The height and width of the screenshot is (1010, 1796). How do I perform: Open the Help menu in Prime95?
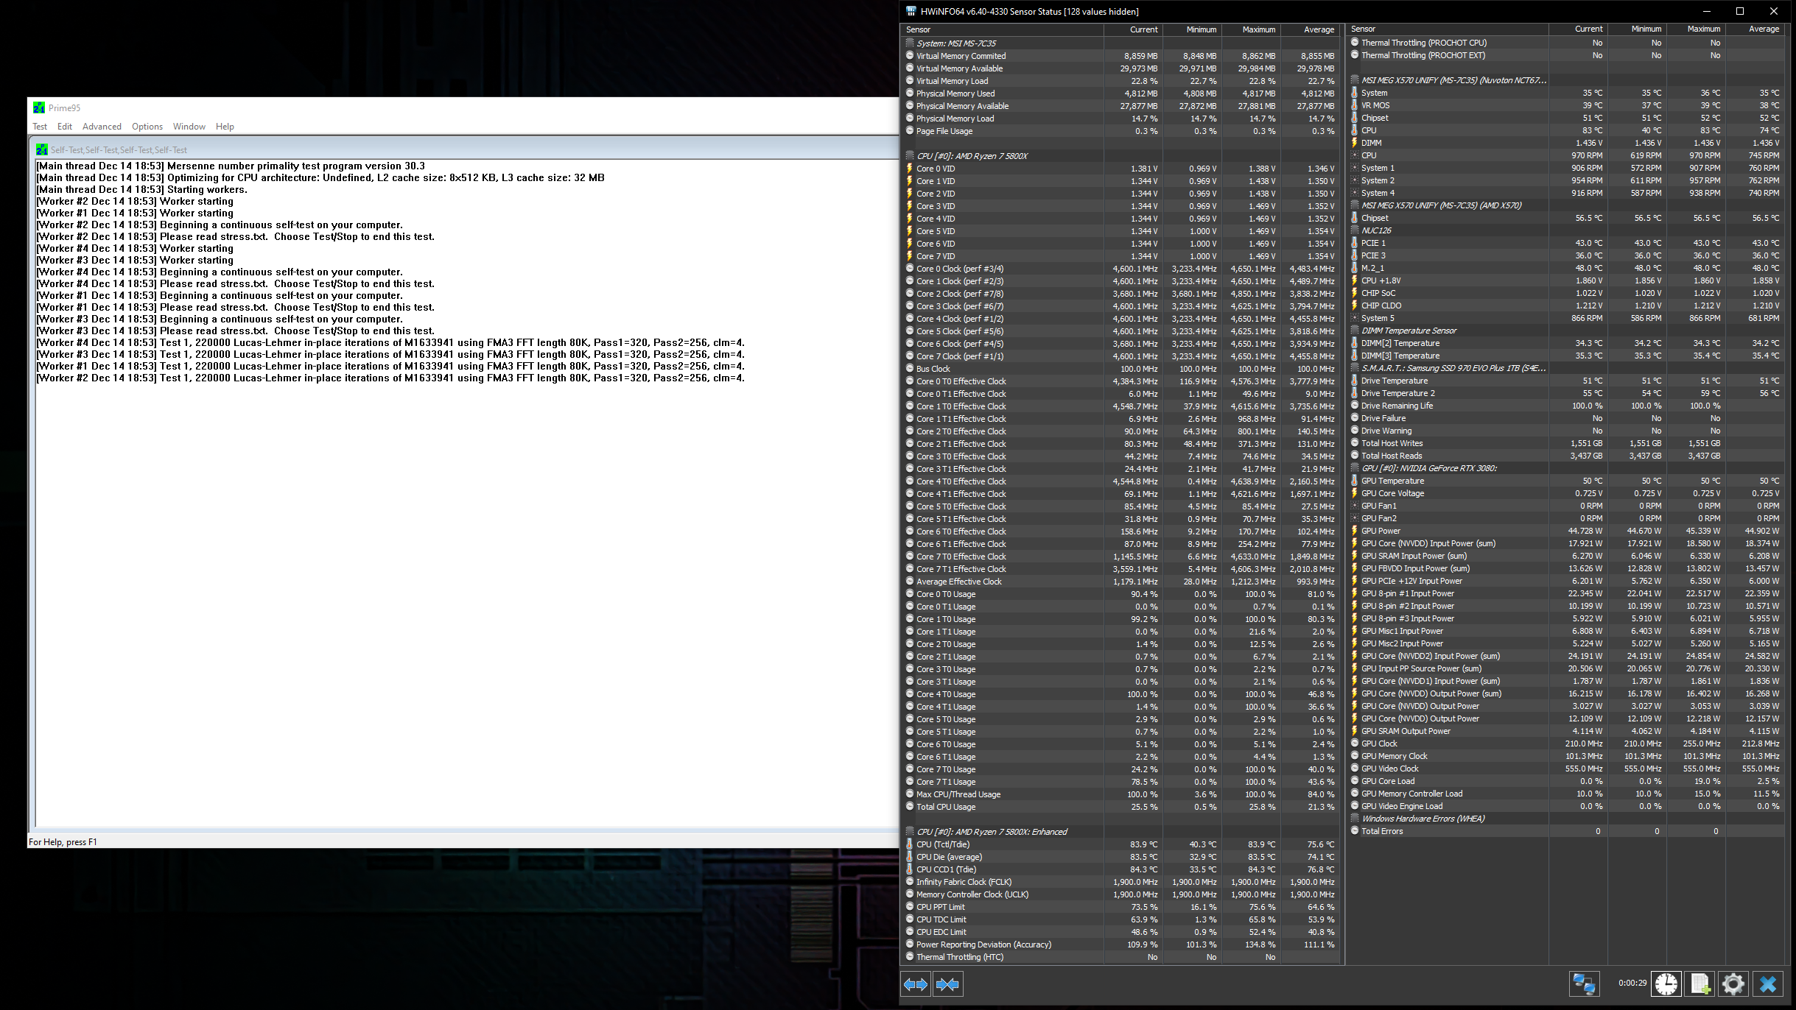[x=225, y=127]
